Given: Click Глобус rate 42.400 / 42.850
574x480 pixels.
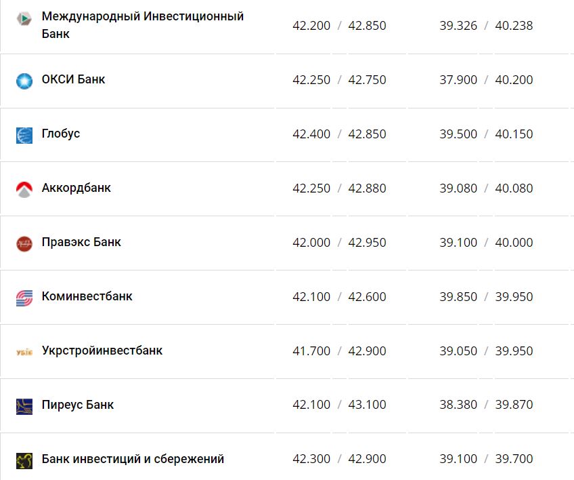Looking at the screenshot, I should (x=339, y=134).
